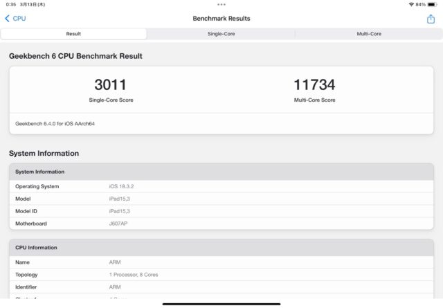Tap the Operating System row label
Screen dimensions: 443x308
37,186
